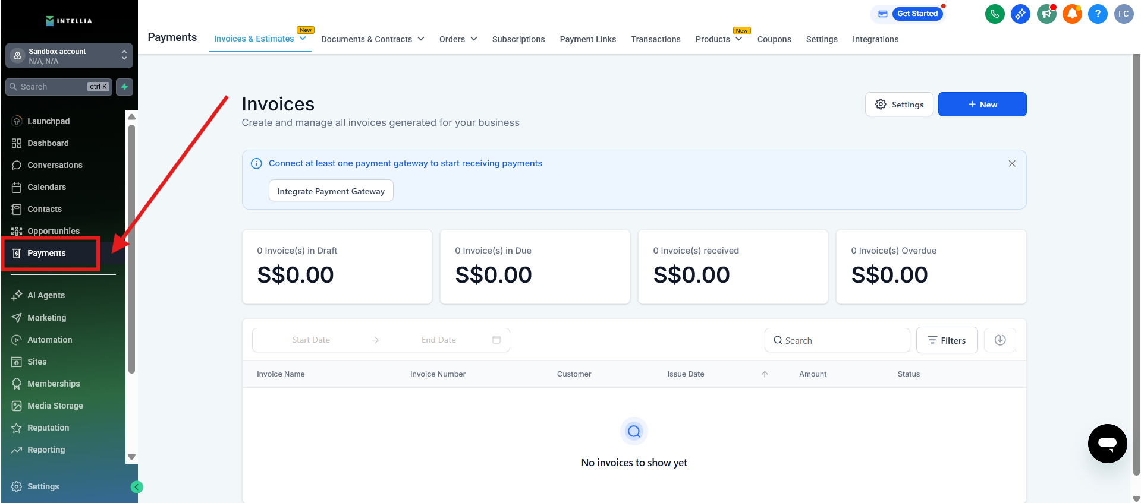Screen dimensions: 1141x503
Task: Open the Subscriptions tab
Action: pyautogui.click(x=518, y=39)
